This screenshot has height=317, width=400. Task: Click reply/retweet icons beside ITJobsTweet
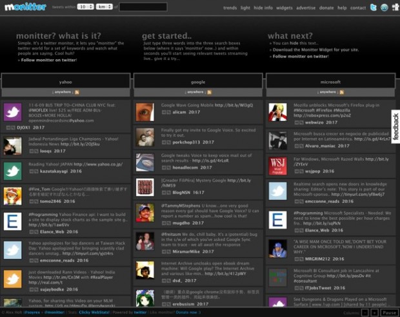(x=299, y=288)
